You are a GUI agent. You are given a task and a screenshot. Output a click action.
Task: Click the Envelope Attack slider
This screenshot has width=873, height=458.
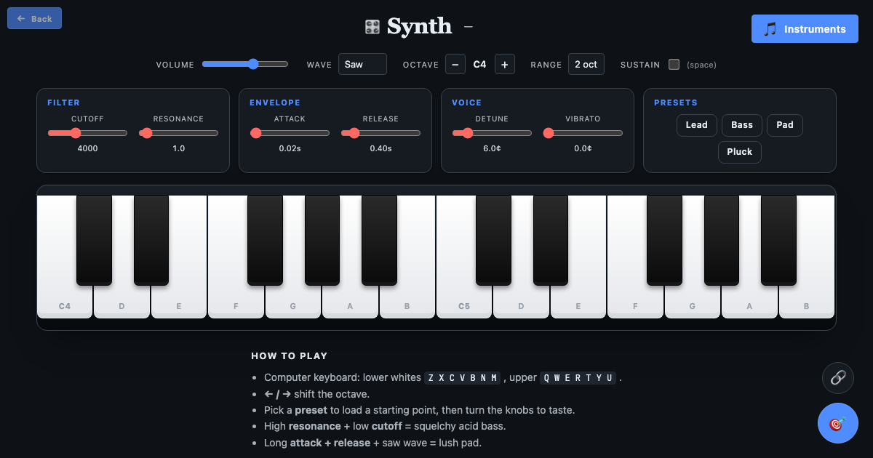(x=290, y=133)
